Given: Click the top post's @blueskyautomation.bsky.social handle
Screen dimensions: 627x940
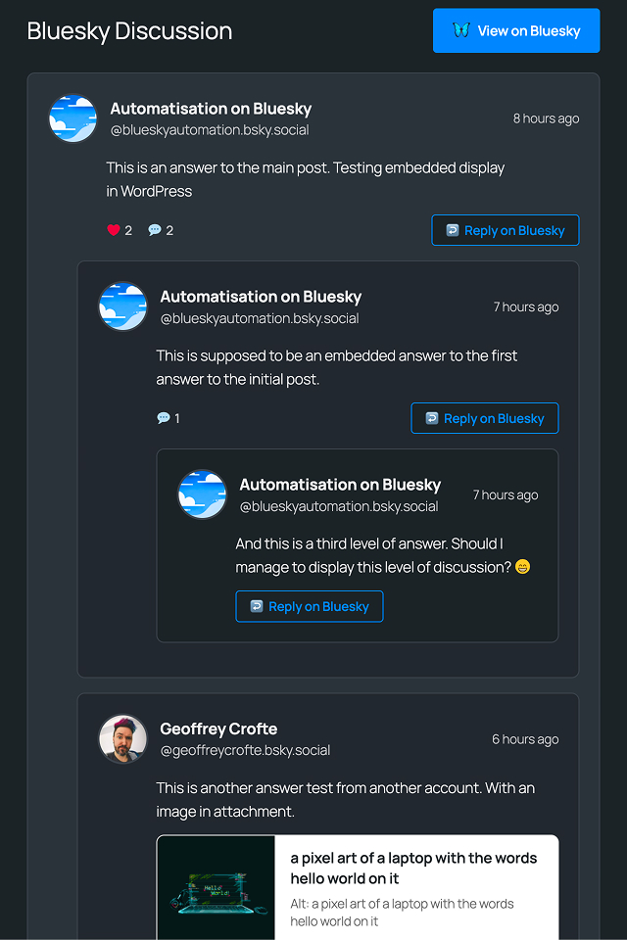Looking at the screenshot, I should coord(210,129).
